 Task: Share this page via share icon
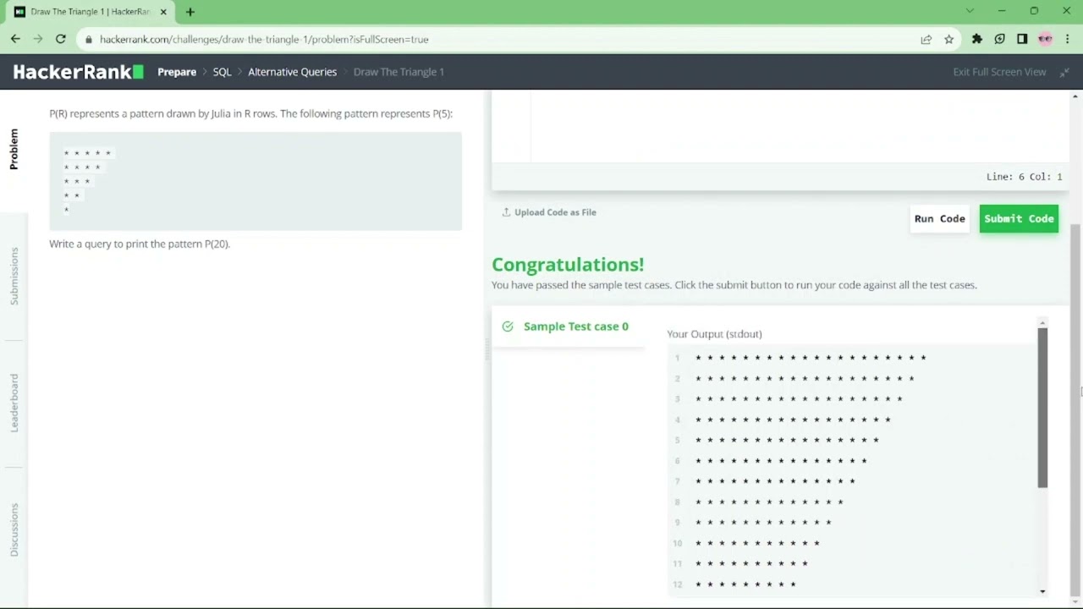click(926, 39)
